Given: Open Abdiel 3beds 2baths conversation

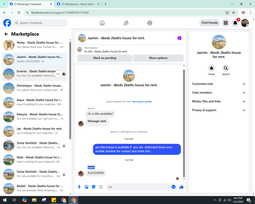Looking at the screenshot, I should 34,188.
